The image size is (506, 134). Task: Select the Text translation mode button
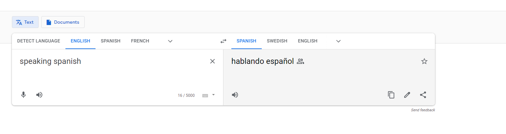(x=25, y=22)
